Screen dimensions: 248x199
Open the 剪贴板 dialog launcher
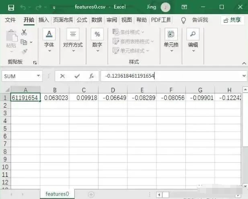35,63
